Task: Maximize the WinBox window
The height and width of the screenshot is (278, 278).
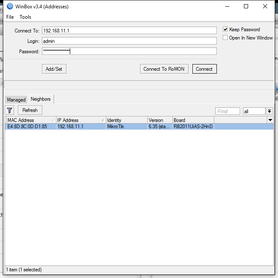Action: 246,6
